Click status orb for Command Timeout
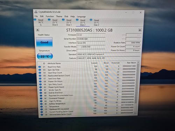 (x=41, y=99)
